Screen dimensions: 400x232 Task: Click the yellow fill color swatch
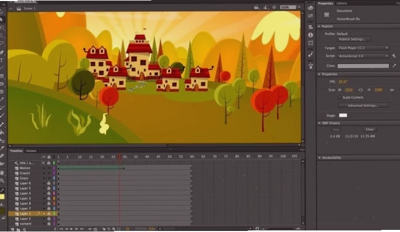[x=2, y=197]
